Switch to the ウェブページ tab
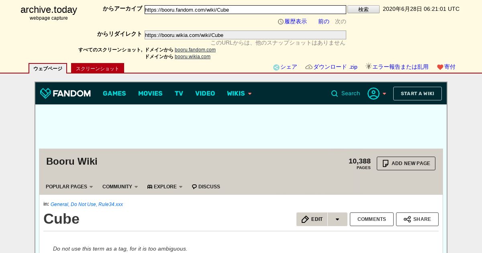Viewport: 482px width, 253px height. [x=48, y=68]
